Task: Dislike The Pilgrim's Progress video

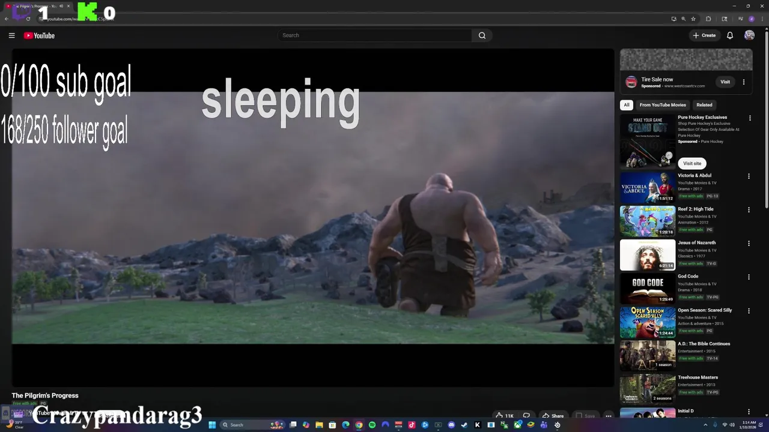Action: [526, 416]
